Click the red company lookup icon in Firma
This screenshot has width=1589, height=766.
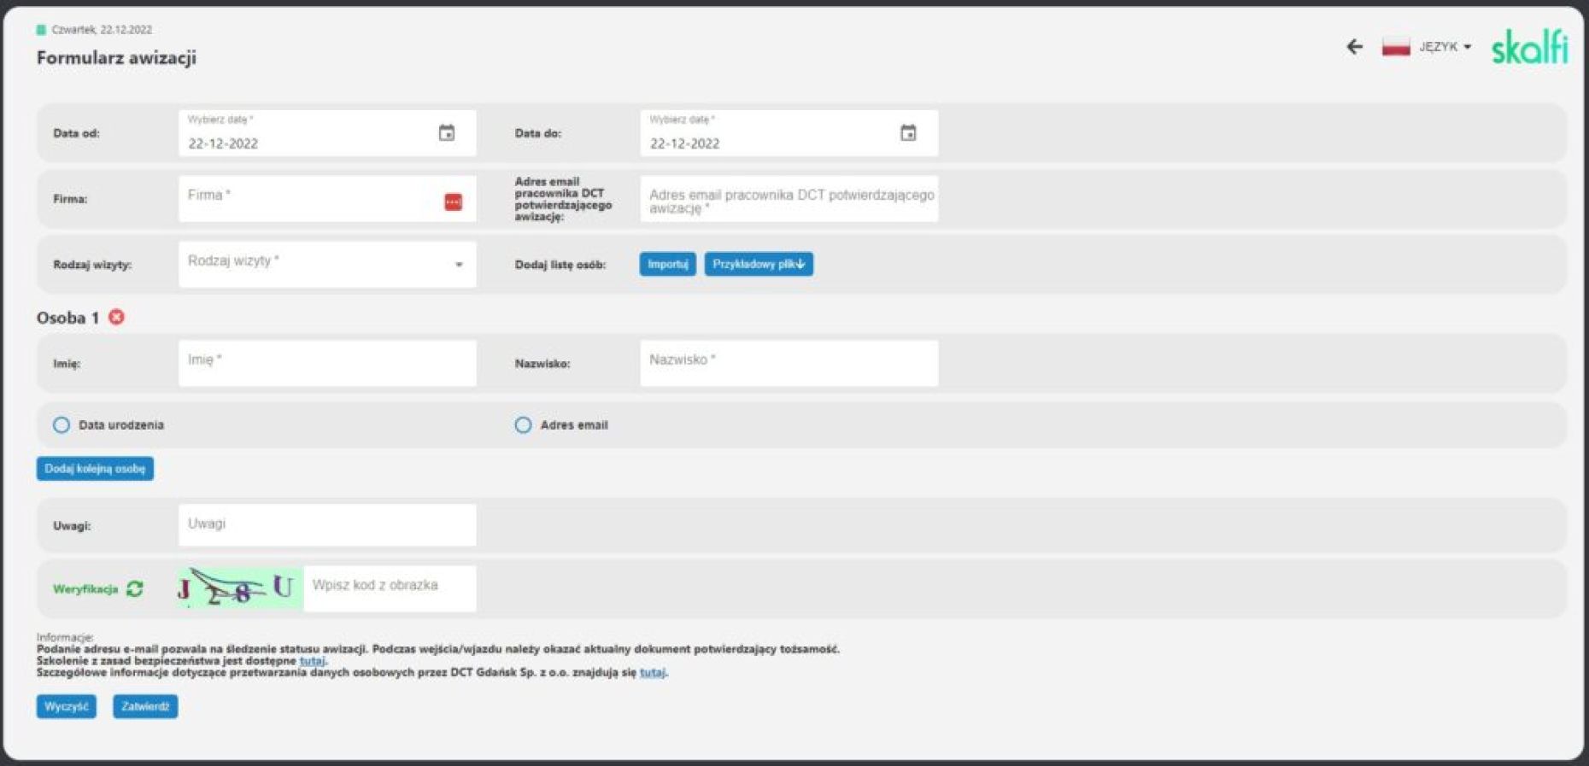pyautogui.click(x=453, y=202)
